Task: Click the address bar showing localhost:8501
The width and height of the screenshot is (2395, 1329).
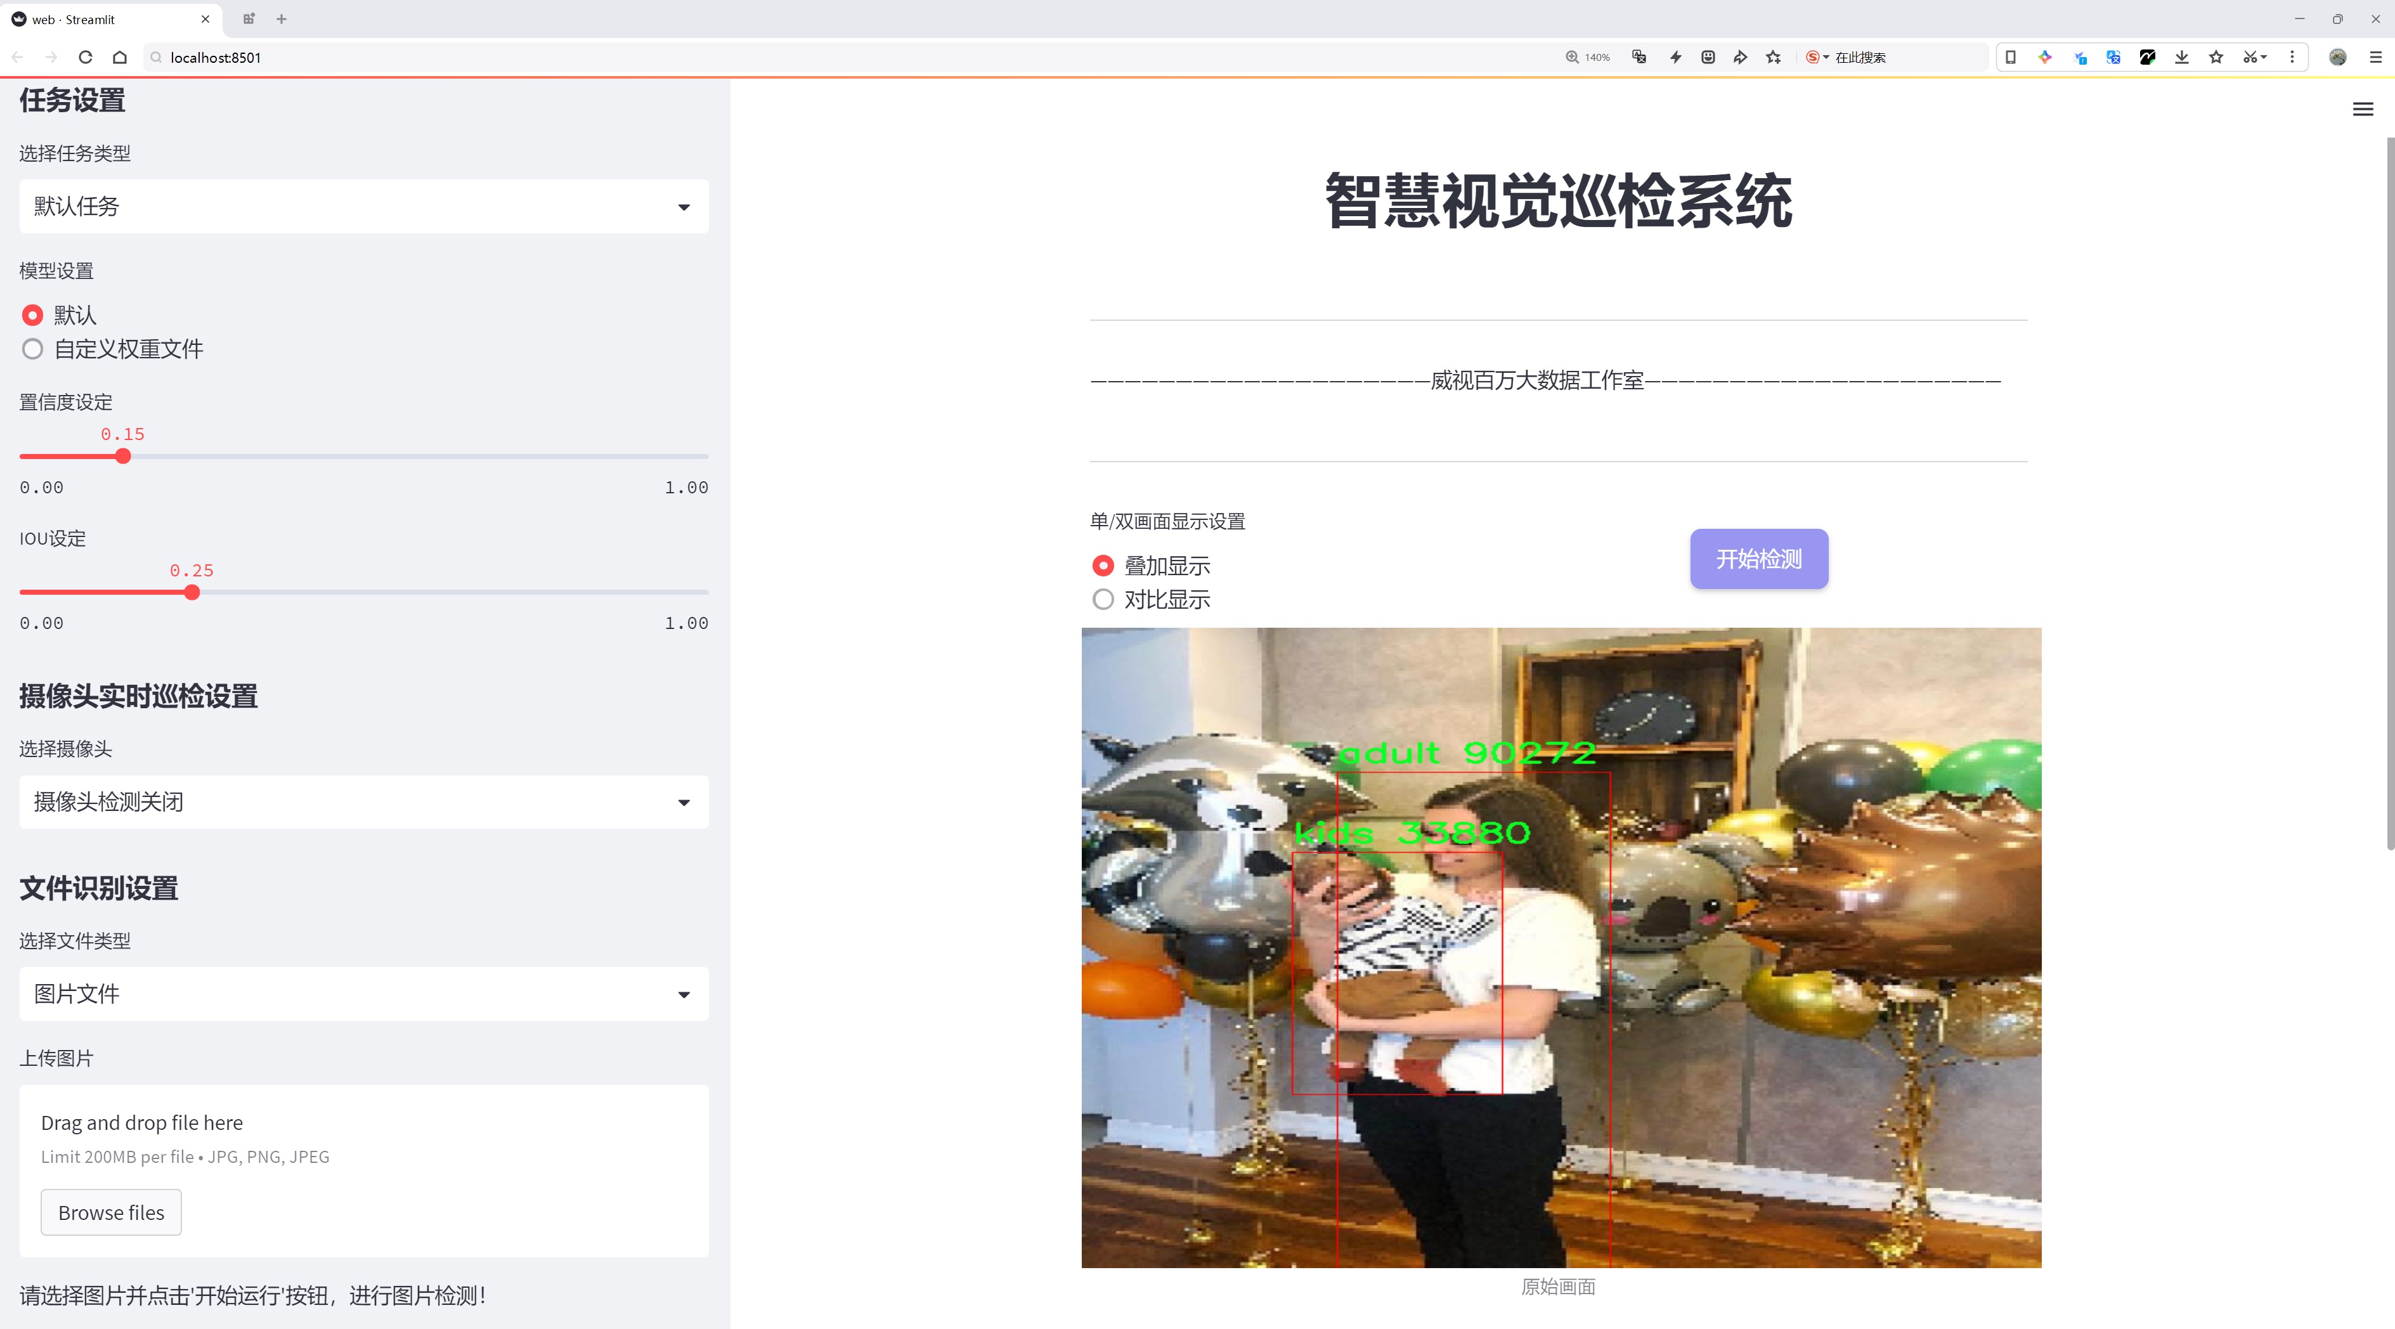Action: [x=837, y=56]
